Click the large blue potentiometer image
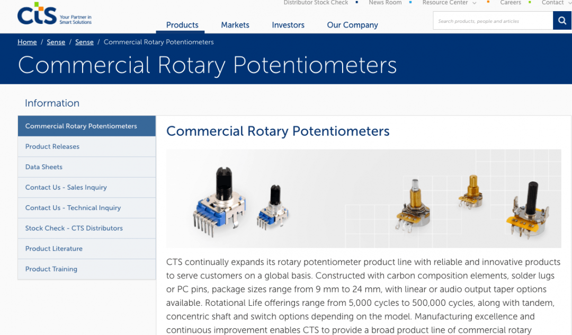 [220, 201]
